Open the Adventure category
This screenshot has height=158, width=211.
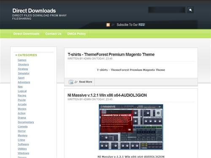pyautogui.click(x=24, y=82)
